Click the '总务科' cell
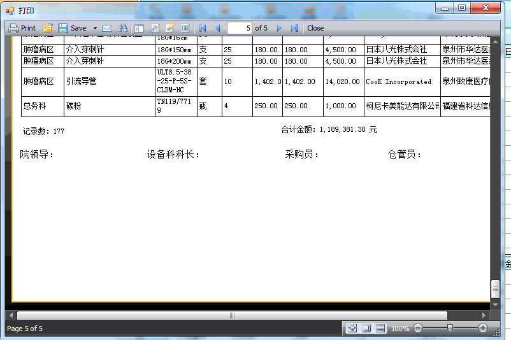Screen dimensions: 511x340 [x=43, y=106]
